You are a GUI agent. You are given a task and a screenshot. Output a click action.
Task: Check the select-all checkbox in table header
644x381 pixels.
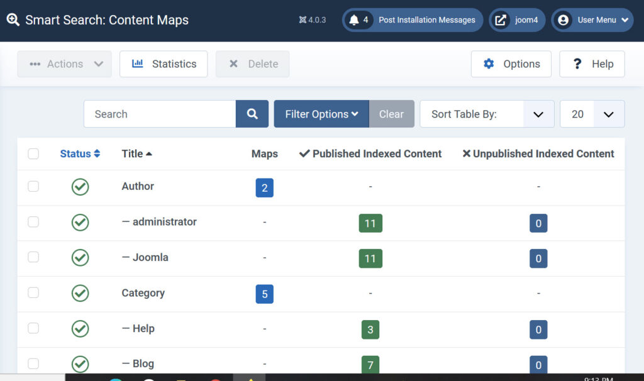33,154
